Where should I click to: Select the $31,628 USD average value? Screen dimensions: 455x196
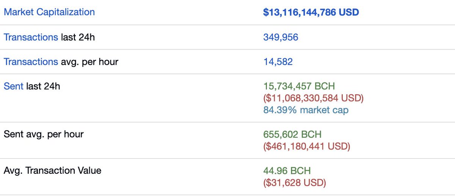tap(295, 183)
